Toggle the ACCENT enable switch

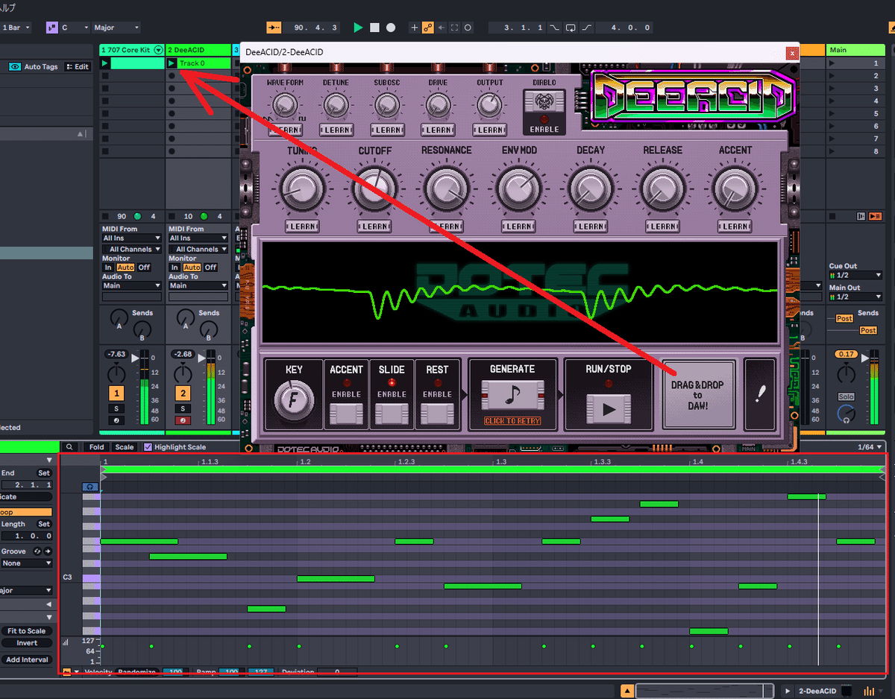tap(346, 414)
